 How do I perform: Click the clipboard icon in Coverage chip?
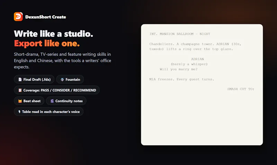pos(20,90)
